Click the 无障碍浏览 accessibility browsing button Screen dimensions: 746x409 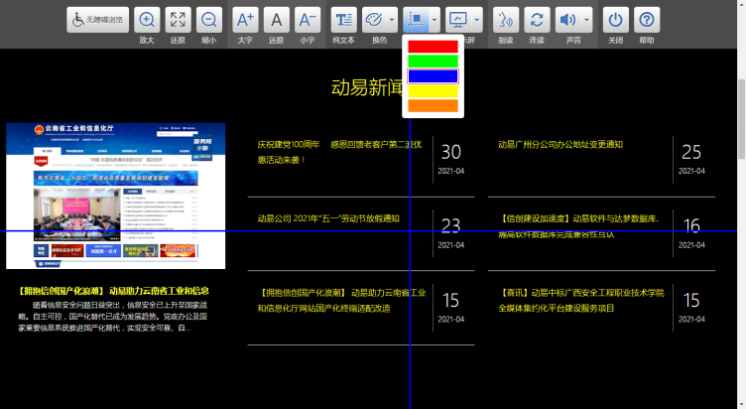click(98, 20)
